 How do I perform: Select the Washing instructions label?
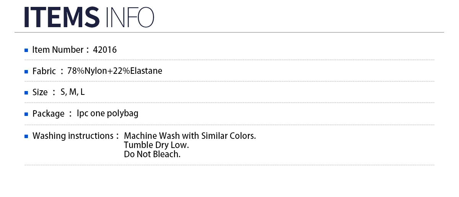pyautogui.click(x=73, y=136)
